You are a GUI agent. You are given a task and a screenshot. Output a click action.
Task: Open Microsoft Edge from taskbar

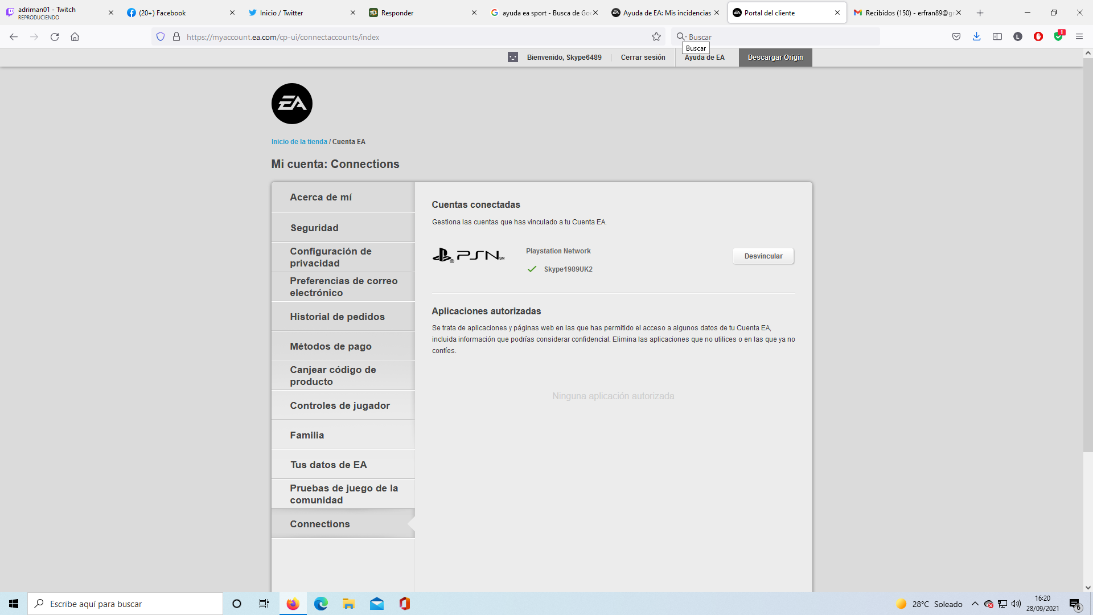320,604
